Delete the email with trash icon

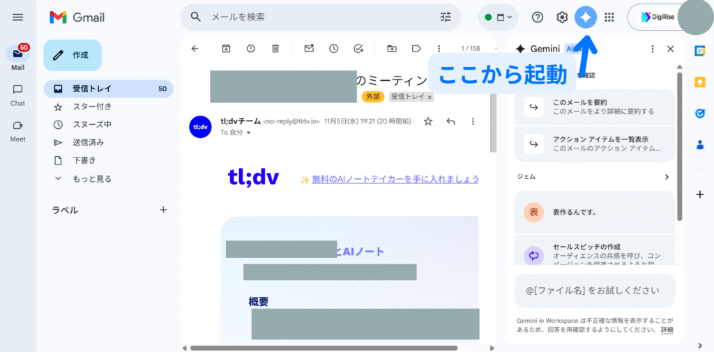click(x=275, y=48)
